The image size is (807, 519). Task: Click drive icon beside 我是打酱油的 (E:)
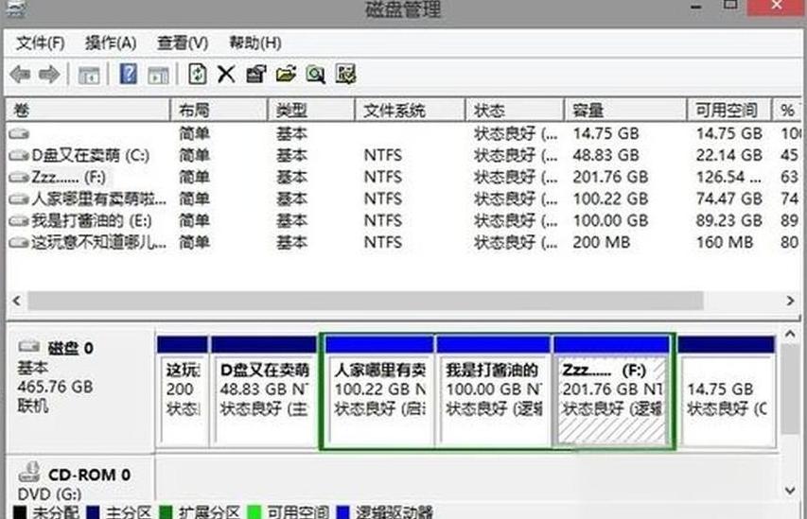point(19,221)
